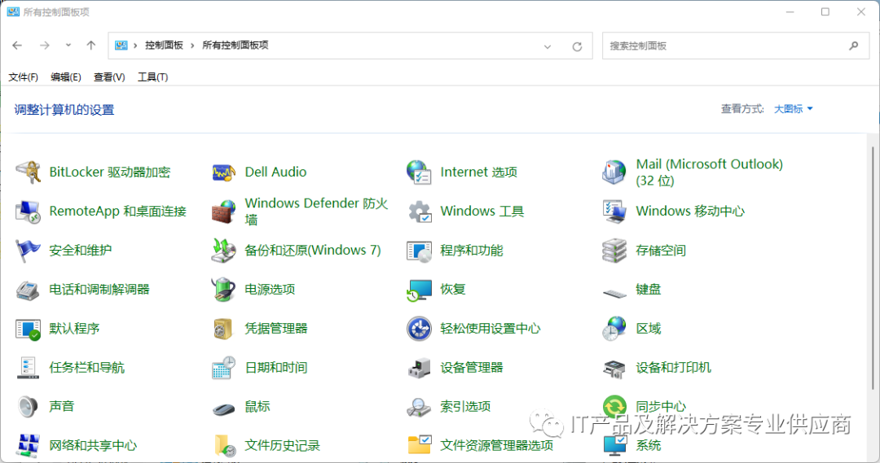This screenshot has width=880, height=463.
Task: Click the search magnifier button
Action: click(854, 46)
